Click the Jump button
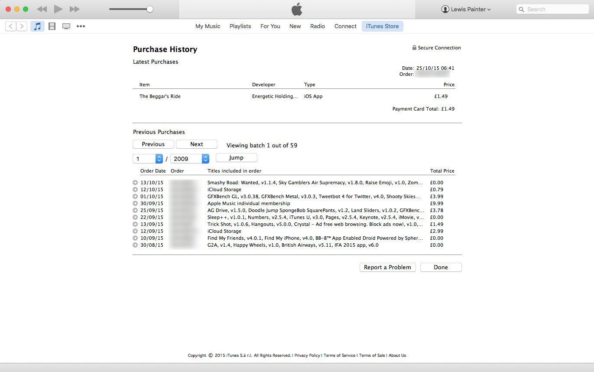The image size is (594, 372). [x=236, y=157]
